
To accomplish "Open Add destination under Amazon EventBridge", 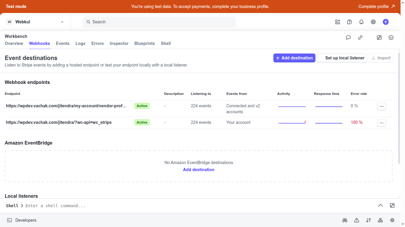I will (x=199, y=169).
